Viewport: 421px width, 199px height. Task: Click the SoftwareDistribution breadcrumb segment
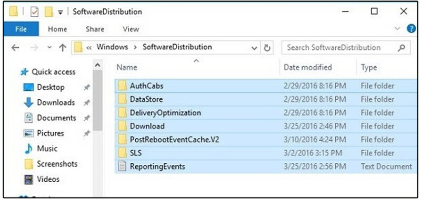[177, 47]
